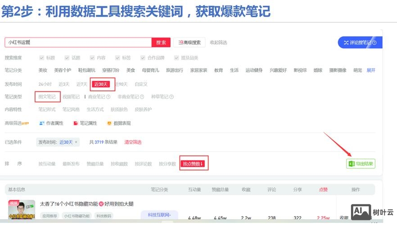Image resolution: width=397 pixels, height=225 pixels.
Task: Toggle the 标题 search dimension checkbox
Action: click(42, 58)
